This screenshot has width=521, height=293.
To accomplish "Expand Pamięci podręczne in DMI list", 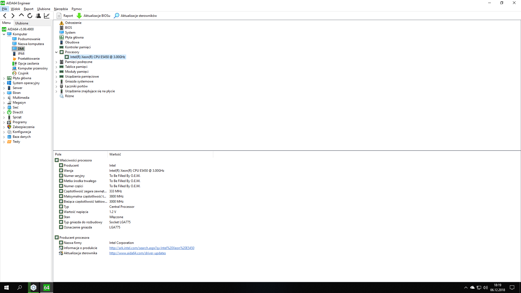I will pyautogui.click(x=56, y=62).
